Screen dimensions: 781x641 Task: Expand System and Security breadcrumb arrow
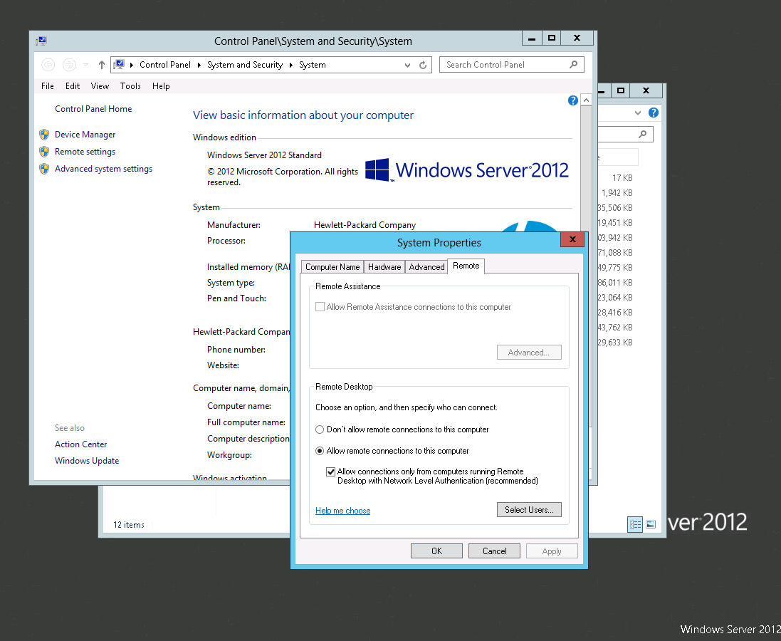(x=291, y=65)
